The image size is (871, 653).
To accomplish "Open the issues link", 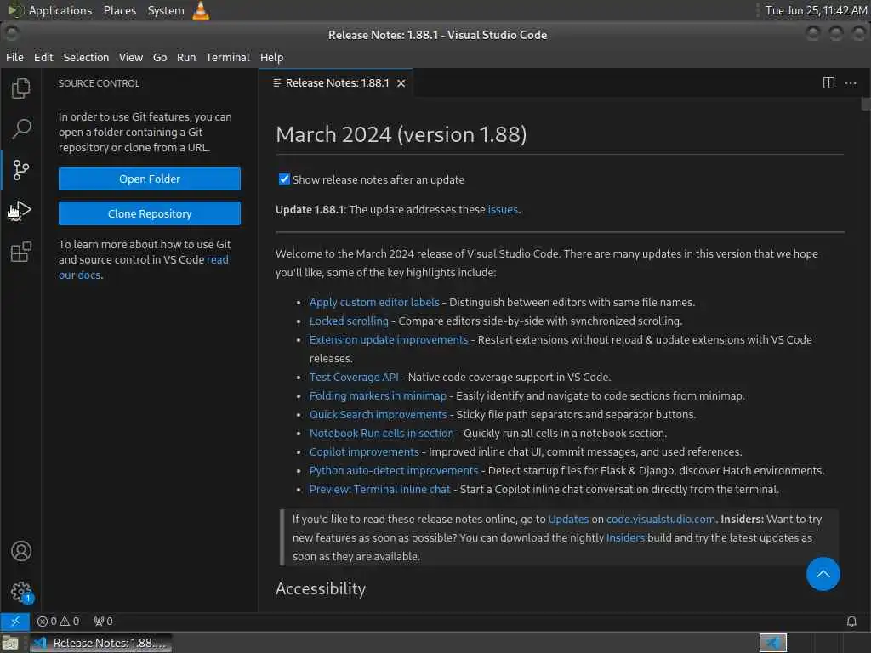I will pos(503,210).
